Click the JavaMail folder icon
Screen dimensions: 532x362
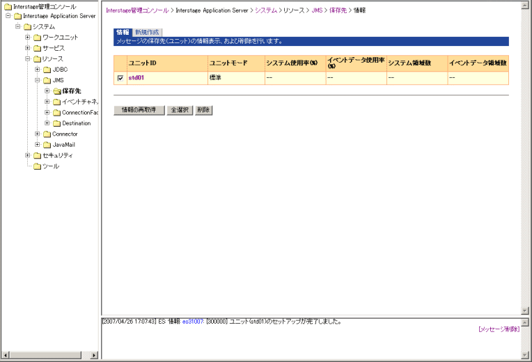point(47,145)
